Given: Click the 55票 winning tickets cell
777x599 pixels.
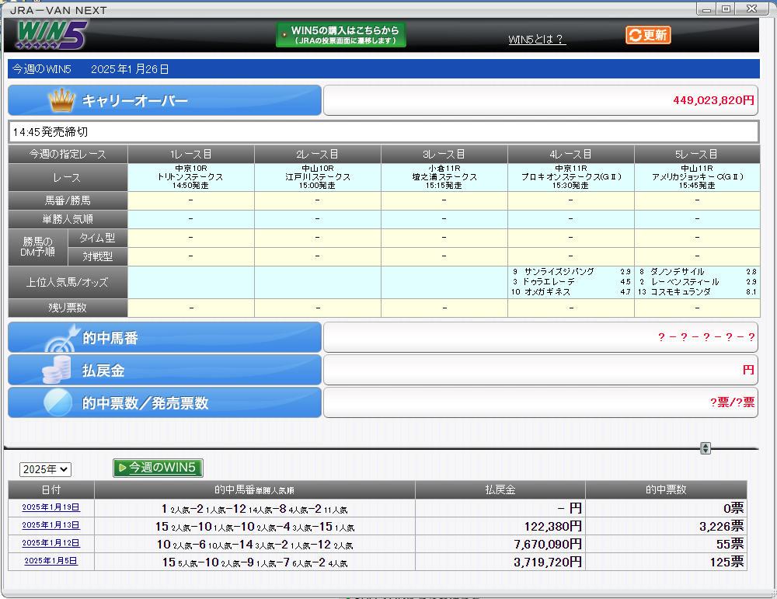Looking at the screenshot, I should point(666,544).
